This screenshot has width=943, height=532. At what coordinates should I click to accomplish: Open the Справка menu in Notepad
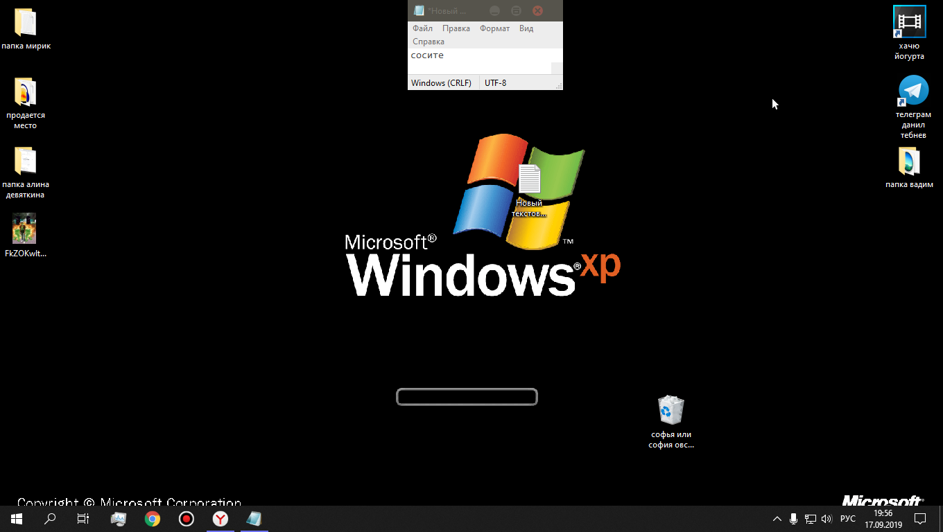tap(429, 42)
